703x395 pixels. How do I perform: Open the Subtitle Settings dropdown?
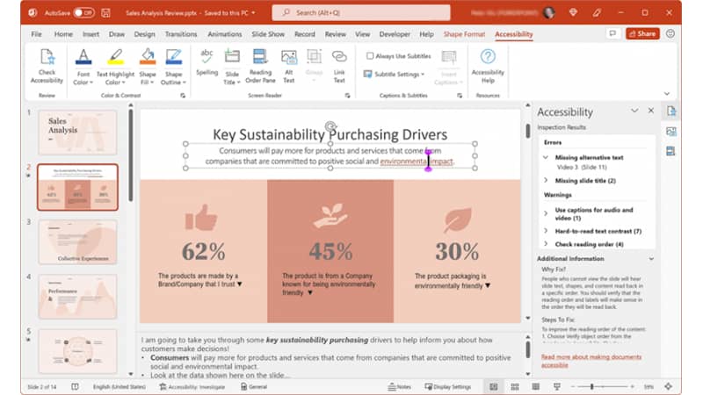pyautogui.click(x=396, y=74)
